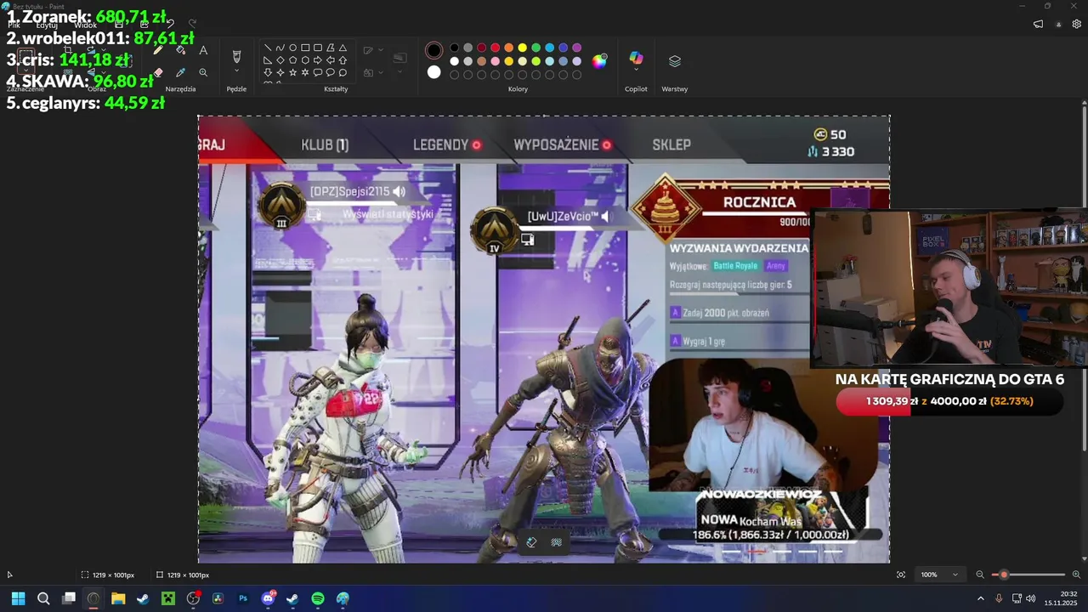
Task: Open Photoshop from the taskbar
Action: [x=243, y=598]
